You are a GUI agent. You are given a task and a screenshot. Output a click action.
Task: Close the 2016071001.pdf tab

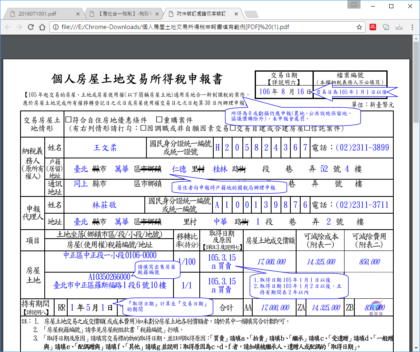78,14
